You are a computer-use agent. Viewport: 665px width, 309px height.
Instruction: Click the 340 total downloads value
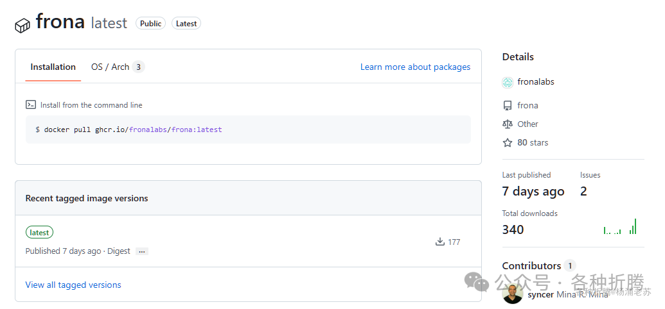(x=513, y=230)
